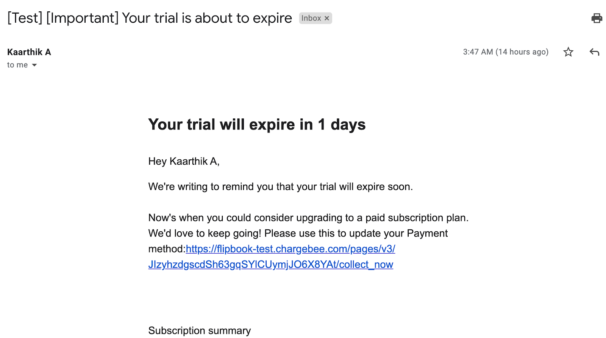Click the "to me" recipient text
This screenshot has width=606, height=338.
pyautogui.click(x=17, y=65)
